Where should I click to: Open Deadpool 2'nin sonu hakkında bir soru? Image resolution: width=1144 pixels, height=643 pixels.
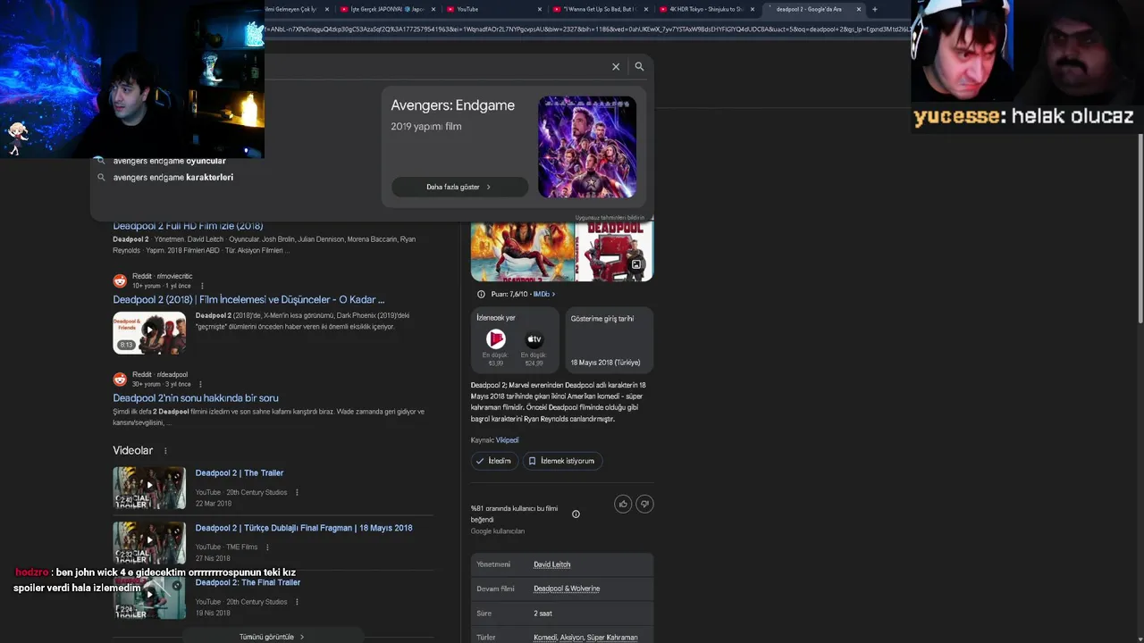coord(196,398)
